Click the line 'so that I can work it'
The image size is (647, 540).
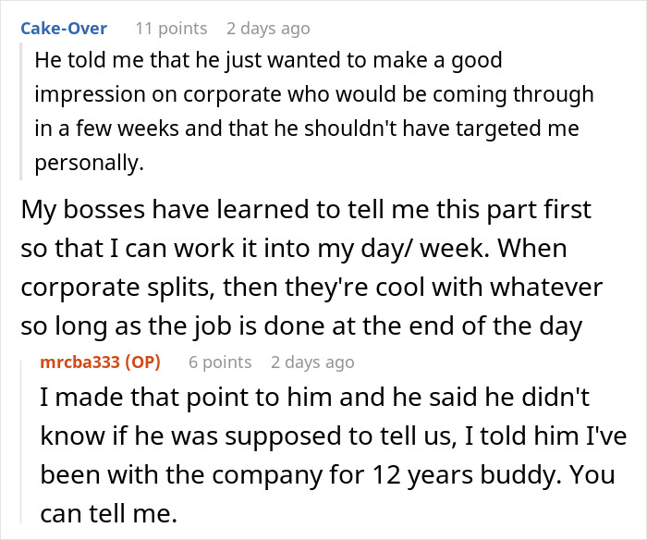(294, 249)
